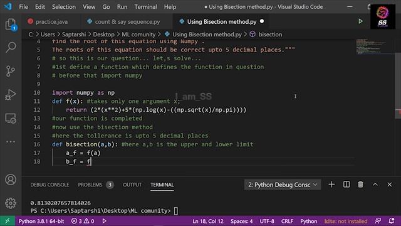The height and width of the screenshot is (226, 401).
Task: Open the Source Control view
Action: point(10,71)
